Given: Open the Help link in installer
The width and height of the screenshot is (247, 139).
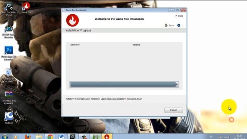Looking at the screenshot, I should [x=181, y=16].
